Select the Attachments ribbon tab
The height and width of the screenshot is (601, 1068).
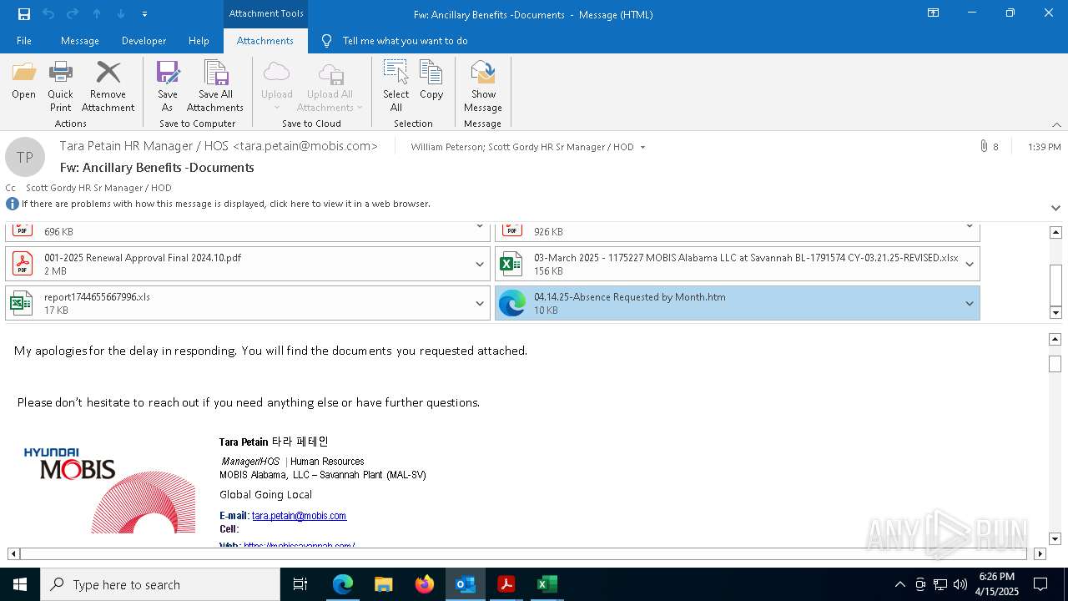point(265,40)
